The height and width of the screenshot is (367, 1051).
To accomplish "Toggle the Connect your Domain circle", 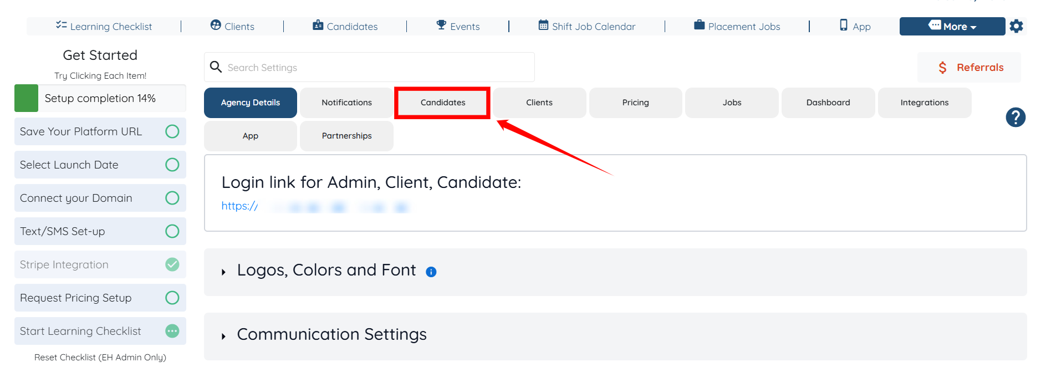I will coord(172,198).
